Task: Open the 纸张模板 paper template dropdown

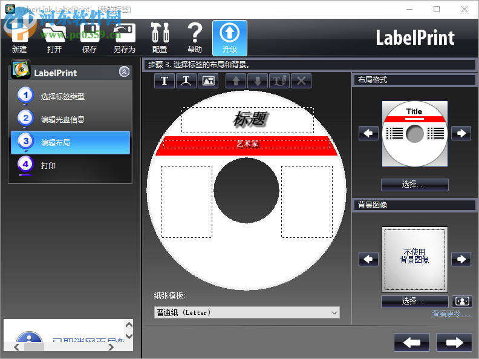Action: coord(247,312)
